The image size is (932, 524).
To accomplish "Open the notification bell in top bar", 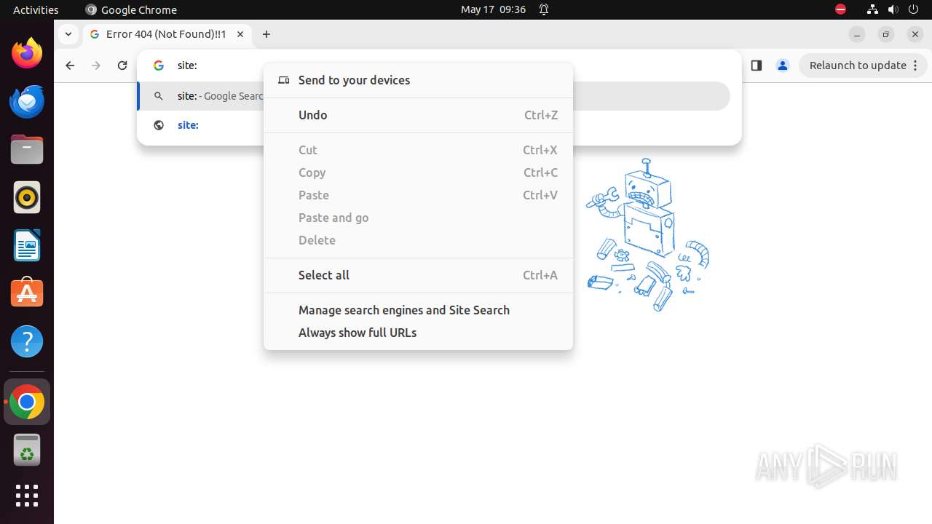I will (x=544, y=9).
